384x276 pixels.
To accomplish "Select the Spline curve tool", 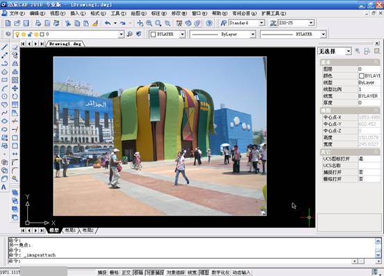I will click(5, 113).
